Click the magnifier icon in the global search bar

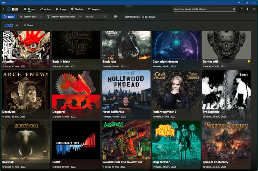click(234, 9)
